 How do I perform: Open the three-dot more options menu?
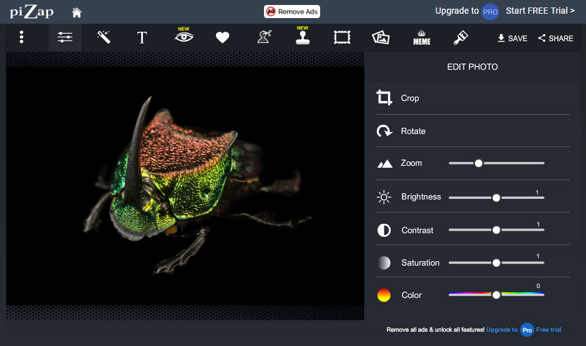[x=21, y=37]
